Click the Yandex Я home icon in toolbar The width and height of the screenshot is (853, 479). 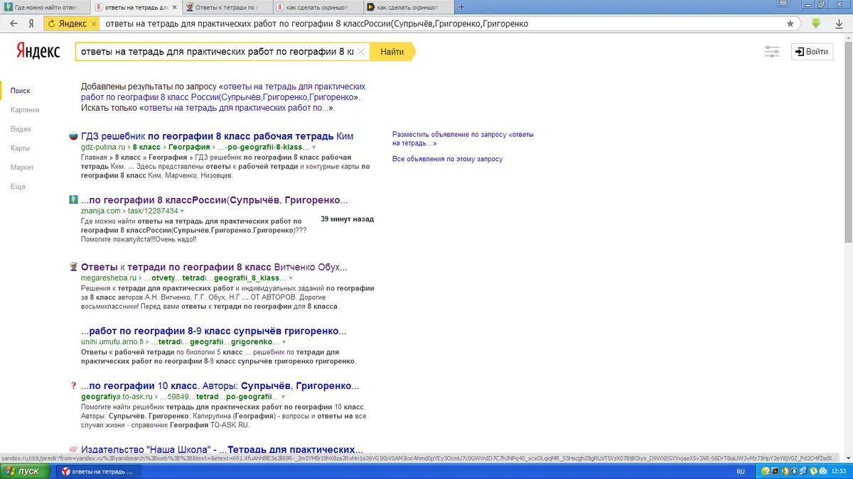point(31,23)
